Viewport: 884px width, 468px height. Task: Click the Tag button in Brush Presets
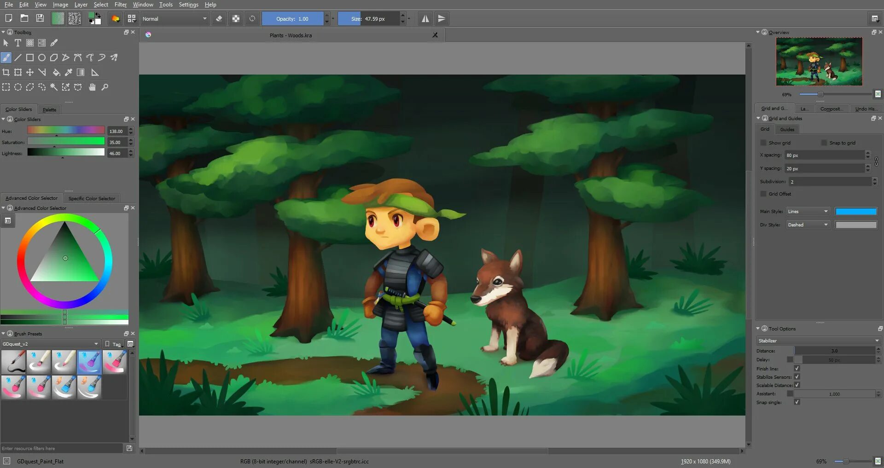tap(113, 344)
